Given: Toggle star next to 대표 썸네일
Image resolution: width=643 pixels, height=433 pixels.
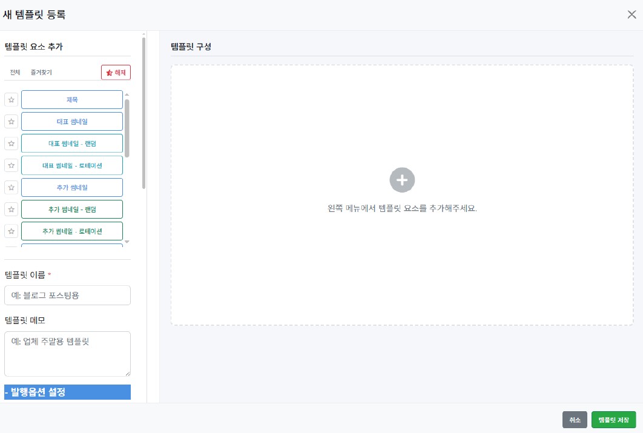Looking at the screenshot, I should (11, 122).
